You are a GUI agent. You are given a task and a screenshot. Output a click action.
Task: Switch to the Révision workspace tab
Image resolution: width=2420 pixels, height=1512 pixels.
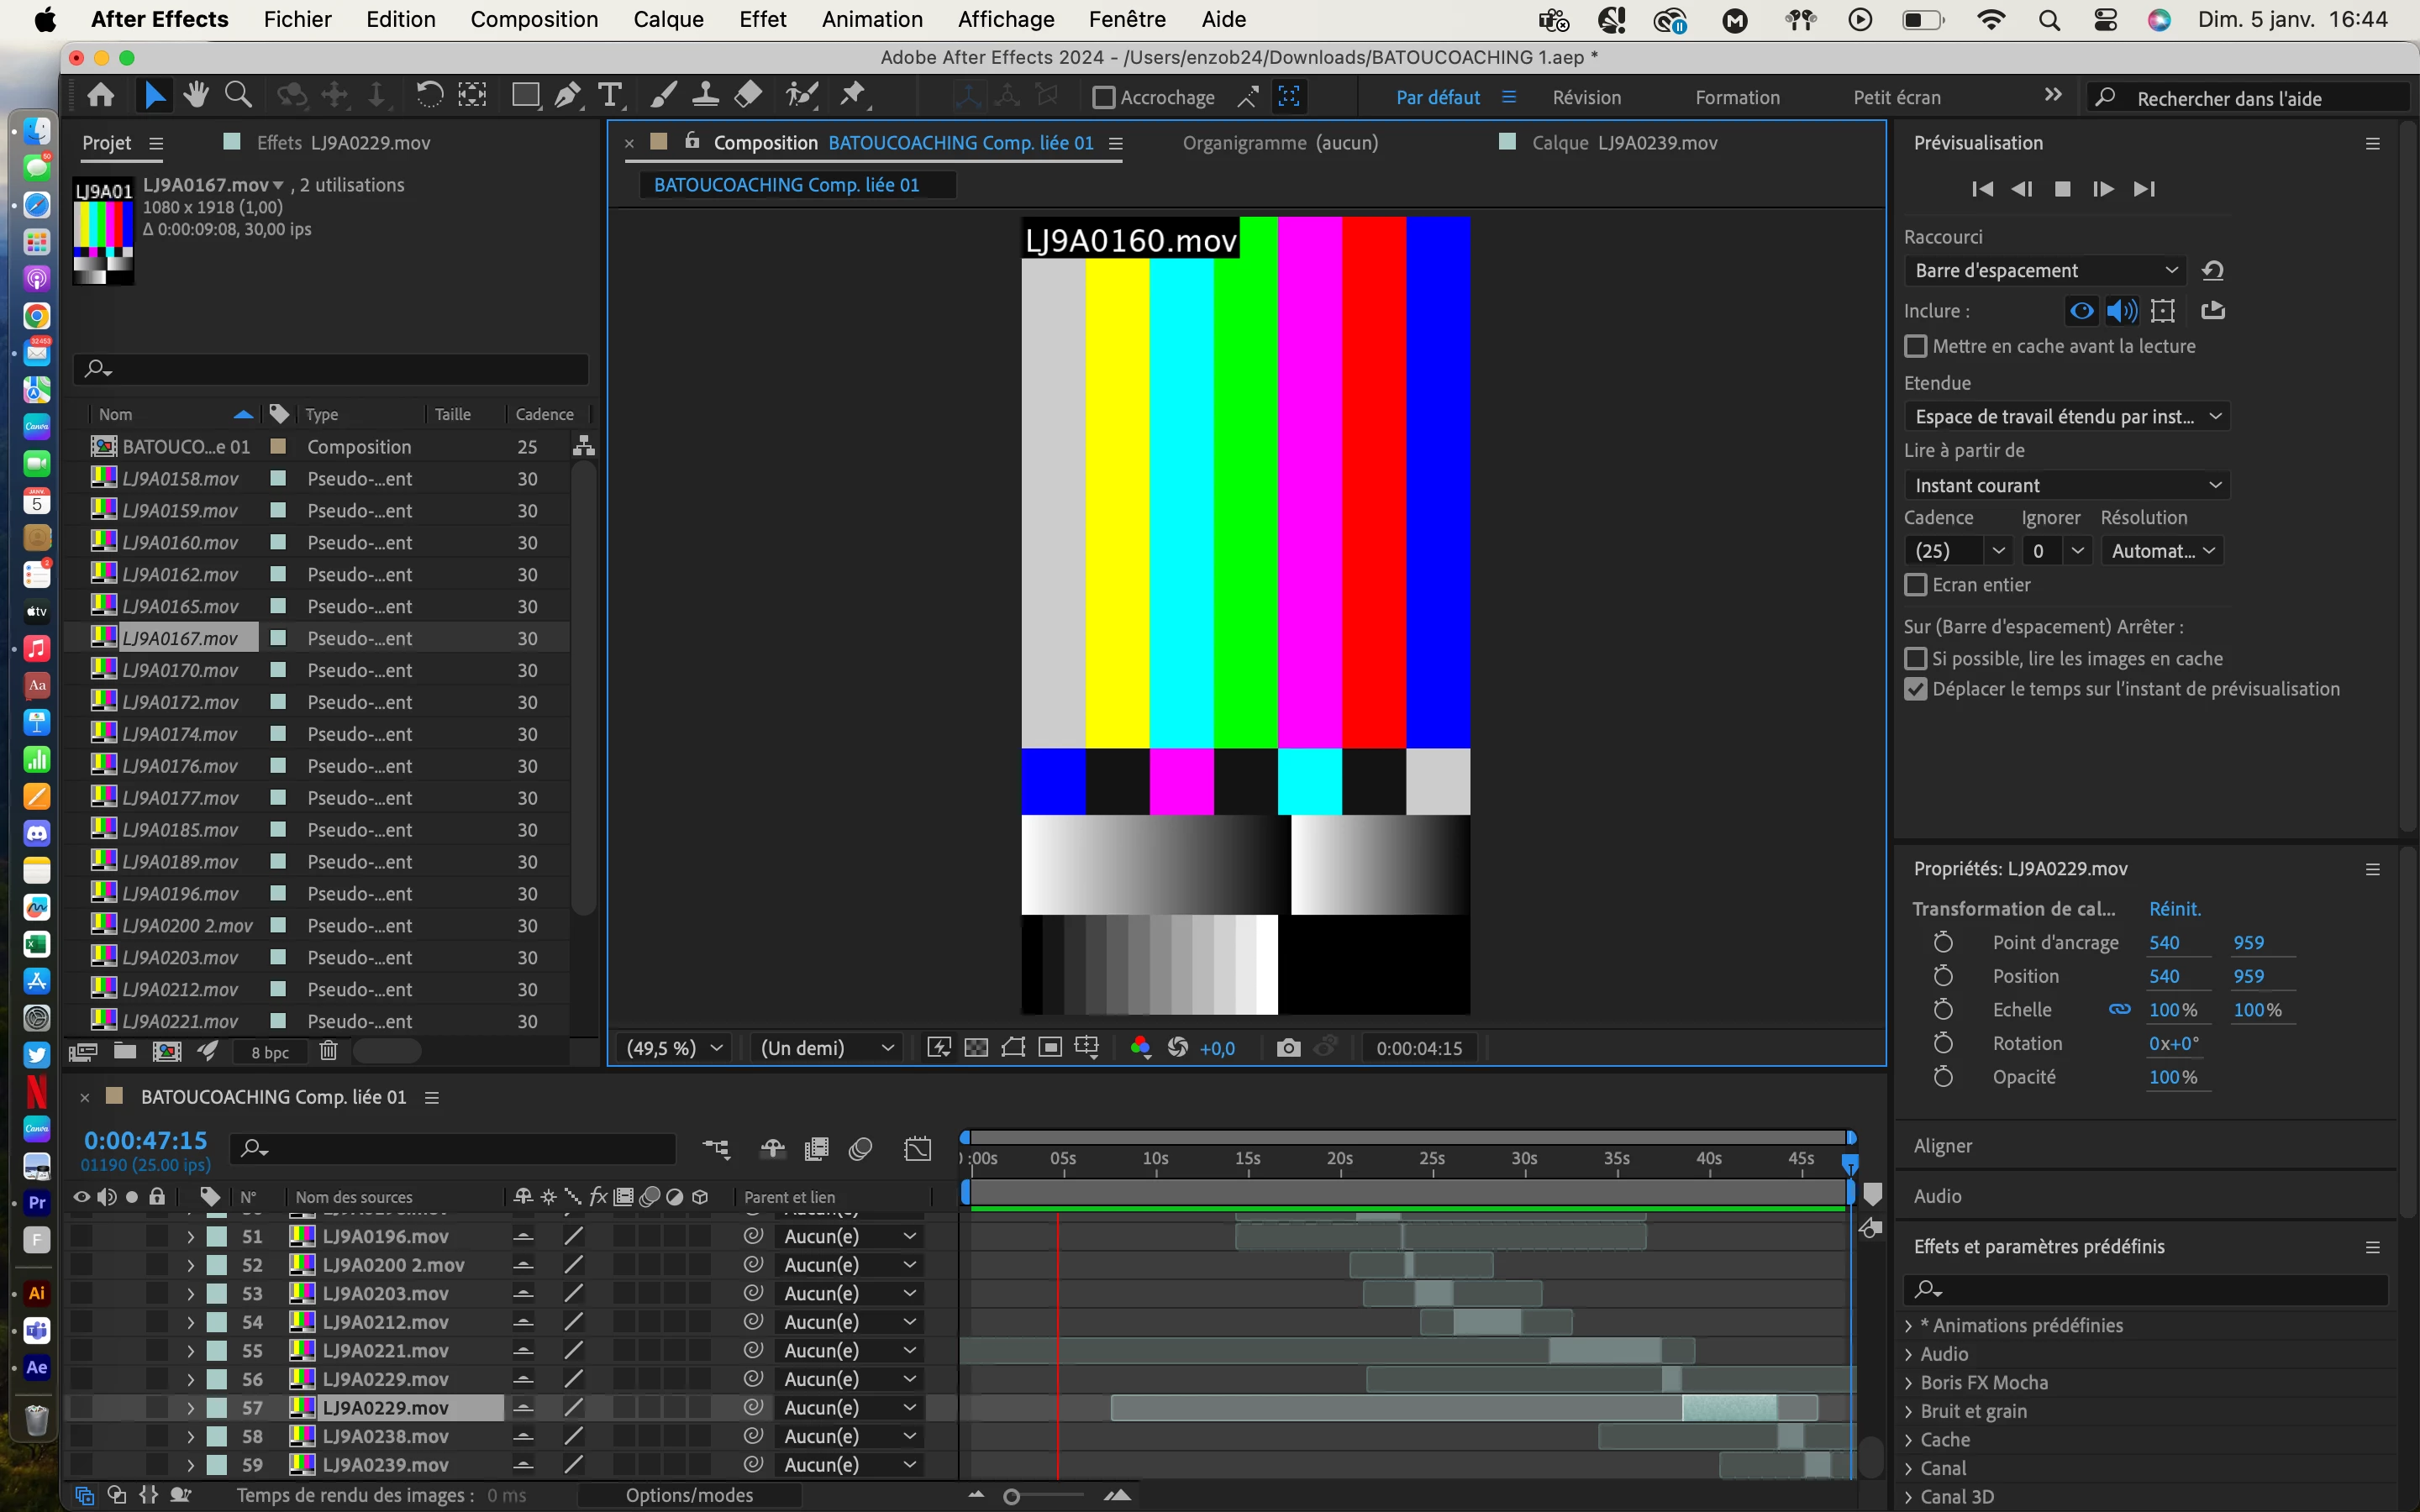coord(1586,97)
